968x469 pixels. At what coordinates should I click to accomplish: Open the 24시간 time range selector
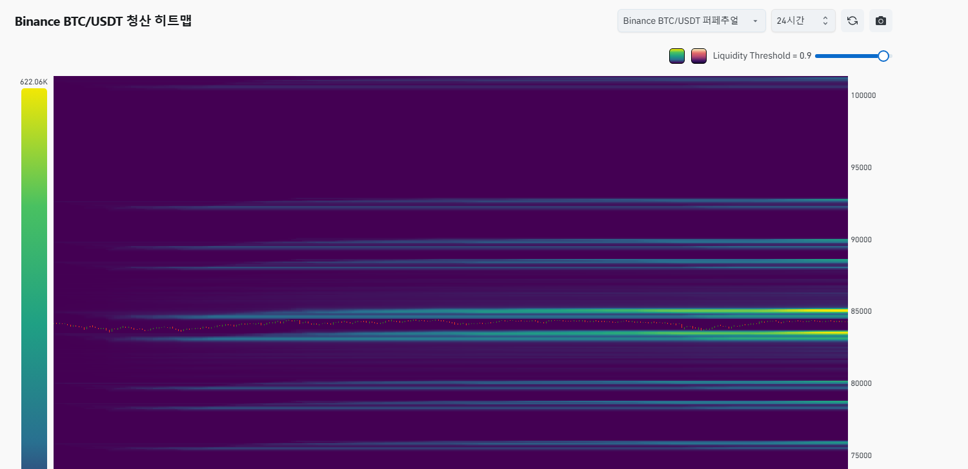(x=803, y=21)
